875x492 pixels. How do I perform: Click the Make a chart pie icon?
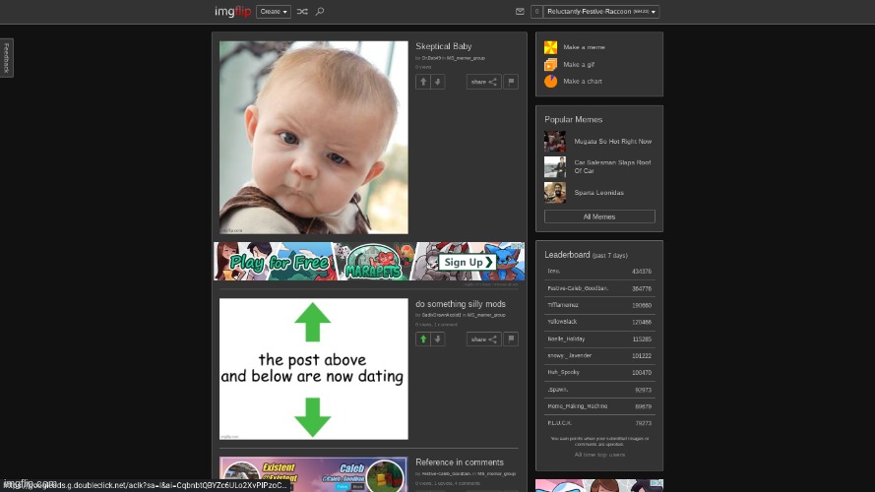551,82
